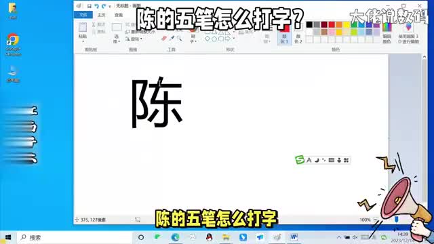Pick the lime green swatch in second row
The height and width of the screenshot is (244, 434).
(354, 32)
